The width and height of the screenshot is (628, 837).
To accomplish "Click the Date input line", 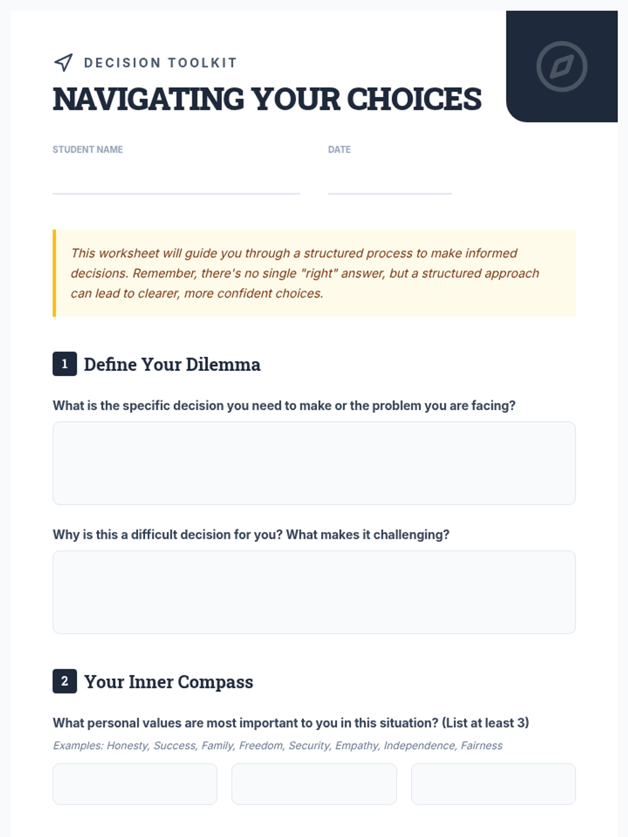I will coord(390,182).
